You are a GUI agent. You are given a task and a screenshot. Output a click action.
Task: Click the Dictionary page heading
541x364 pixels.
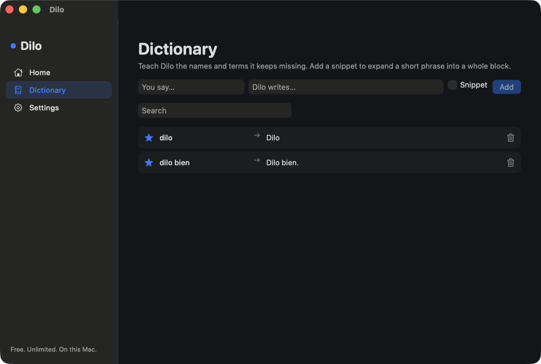(178, 49)
